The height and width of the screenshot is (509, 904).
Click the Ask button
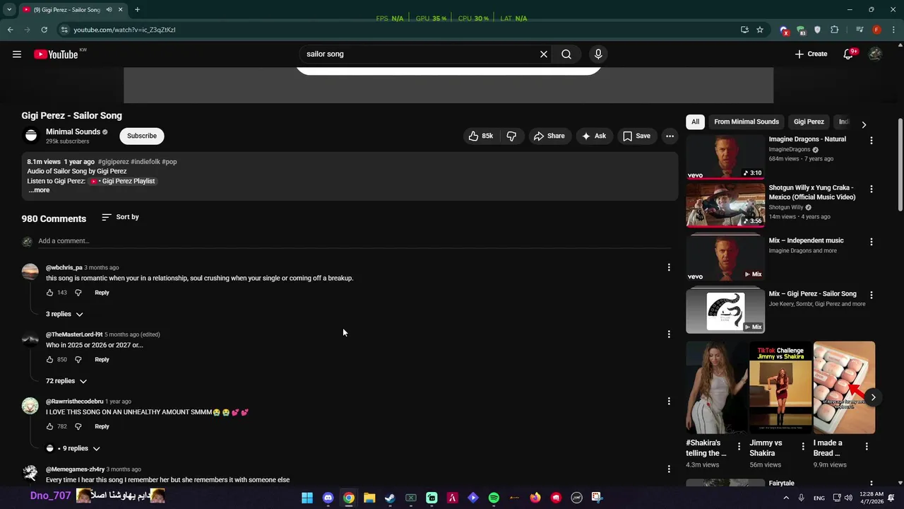click(x=593, y=136)
